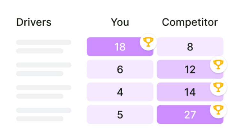Select the Competitor score cell showing 27
Image resolution: width=240 pixels, height=140 pixels.
click(190, 115)
